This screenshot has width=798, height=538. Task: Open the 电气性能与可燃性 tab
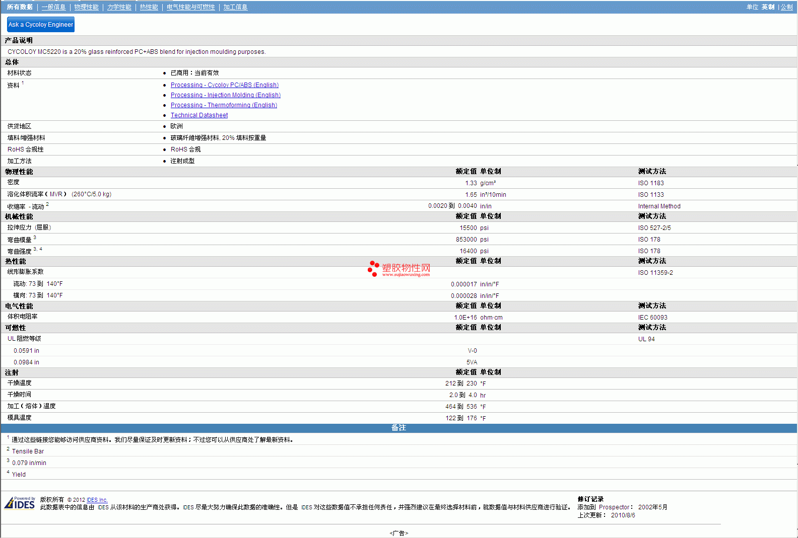point(190,7)
